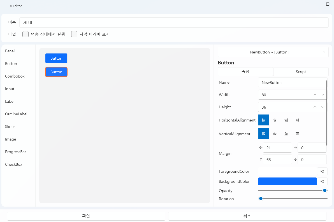Enable the 멈춤 상태에서 실행 checkbox
334x222 pixels.
(x=25, y=34)
